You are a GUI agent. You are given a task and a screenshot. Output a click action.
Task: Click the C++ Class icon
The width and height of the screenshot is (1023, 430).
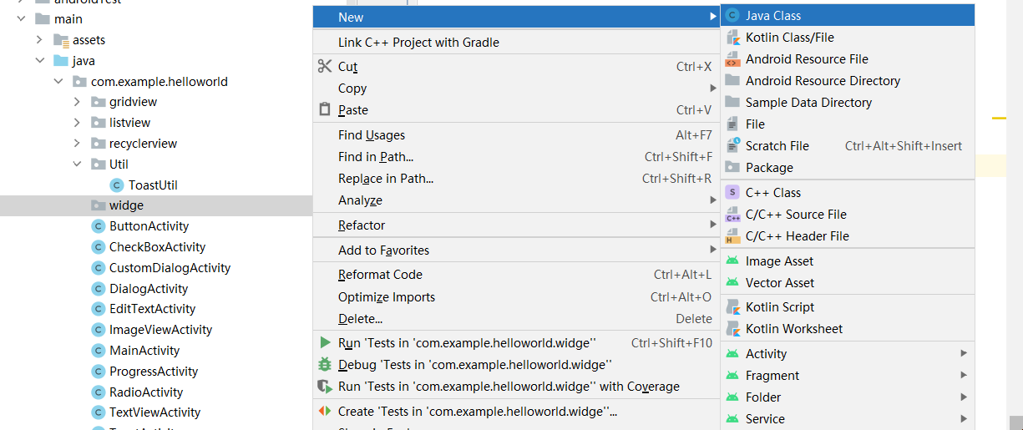733,193
